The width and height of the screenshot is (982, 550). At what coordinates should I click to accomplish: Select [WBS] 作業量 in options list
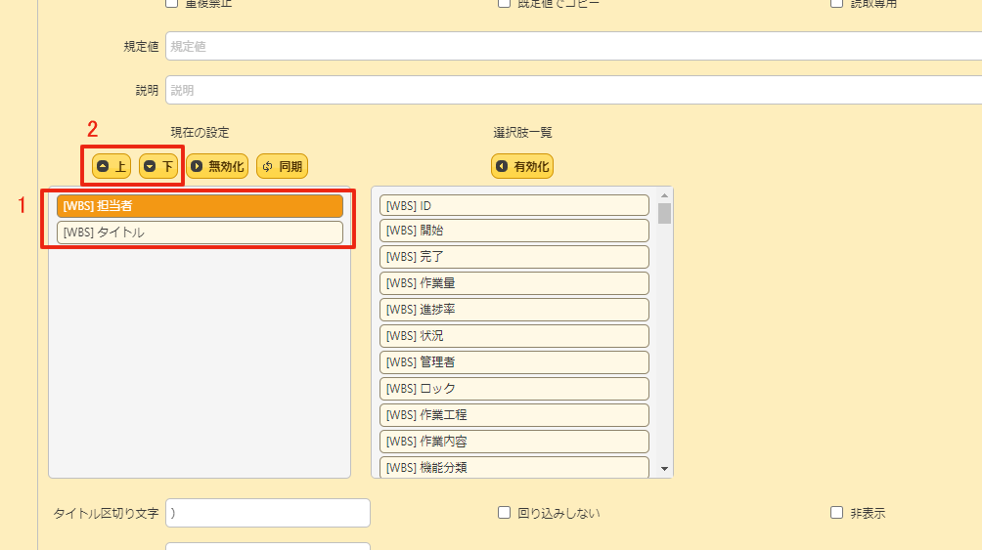tap(514, 283)
